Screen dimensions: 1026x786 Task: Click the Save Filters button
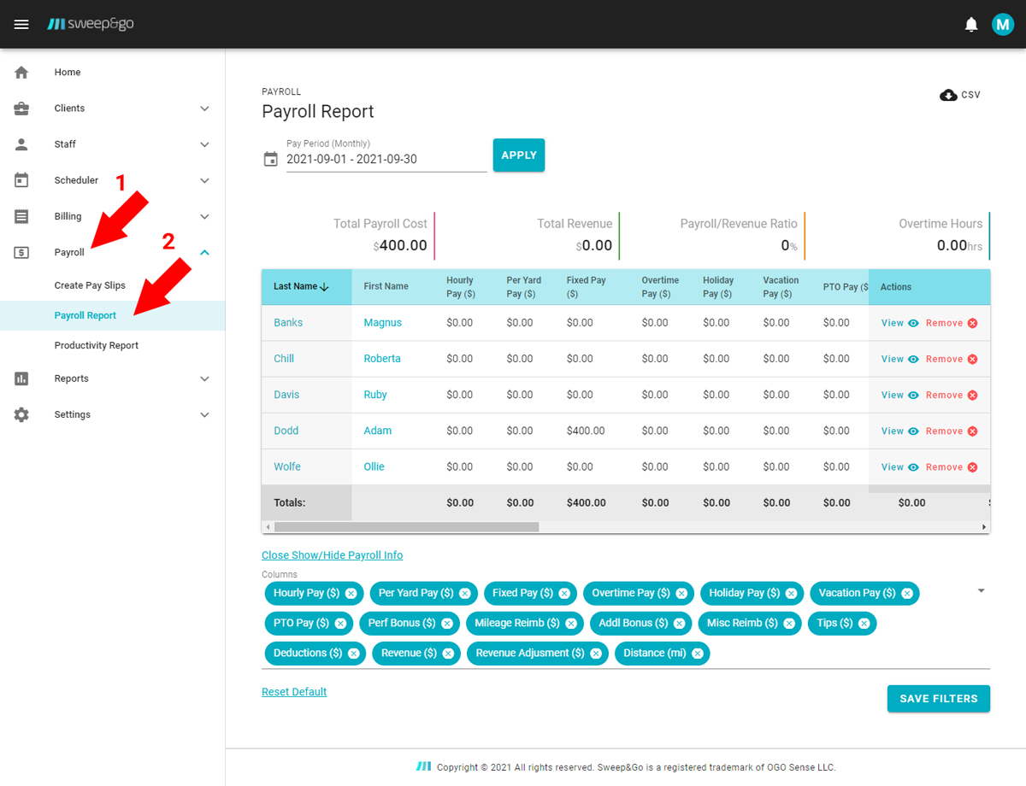[x=938, y=698]
